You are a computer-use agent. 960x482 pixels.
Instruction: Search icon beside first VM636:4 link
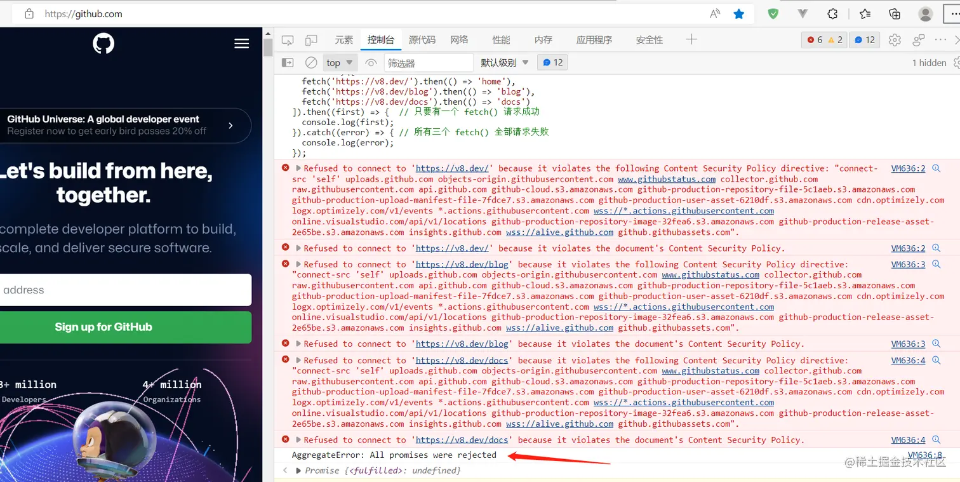click(x=936, y=360)
